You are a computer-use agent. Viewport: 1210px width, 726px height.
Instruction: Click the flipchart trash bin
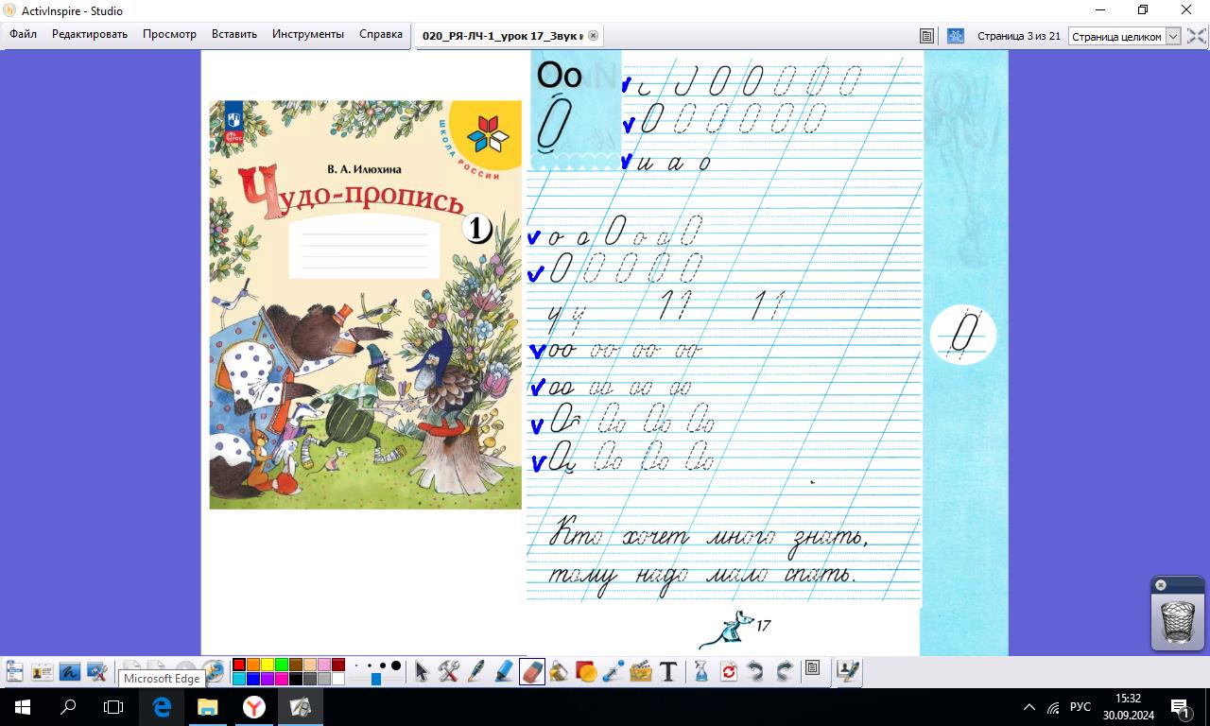point(1178,622)
